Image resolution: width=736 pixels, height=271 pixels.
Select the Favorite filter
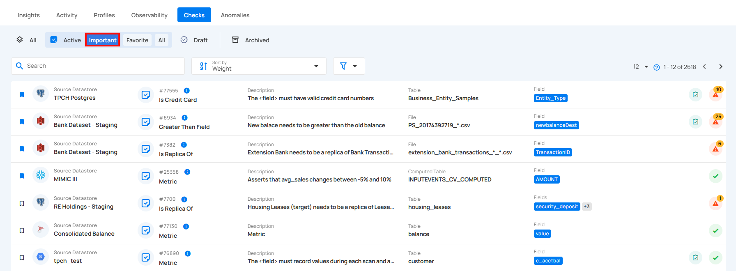point(137,40)
